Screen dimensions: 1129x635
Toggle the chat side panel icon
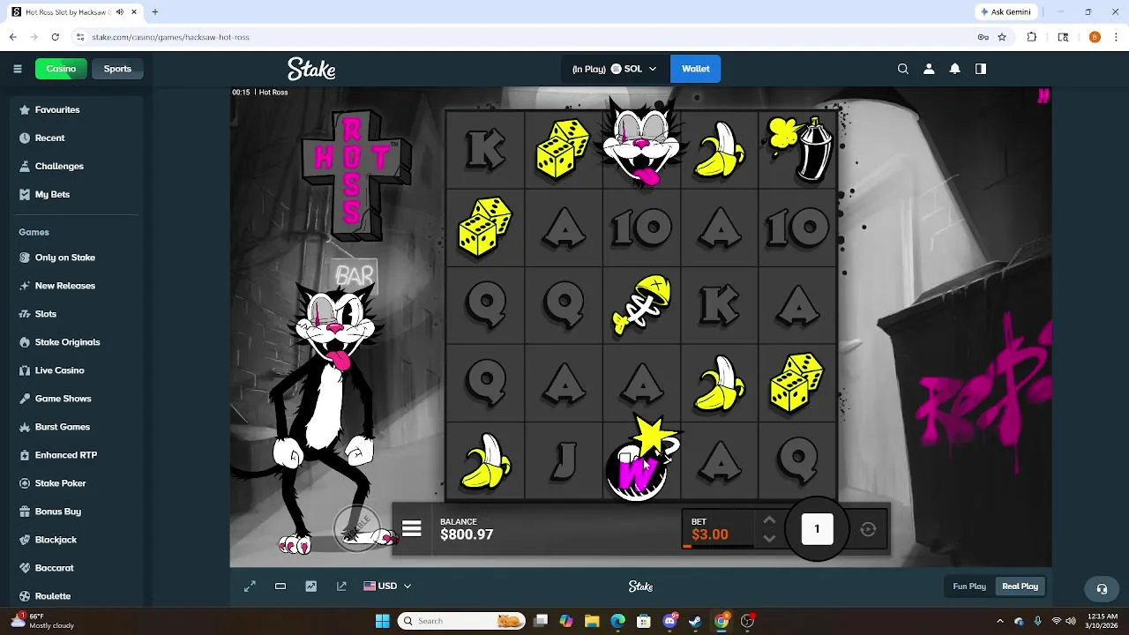[980, 69]
